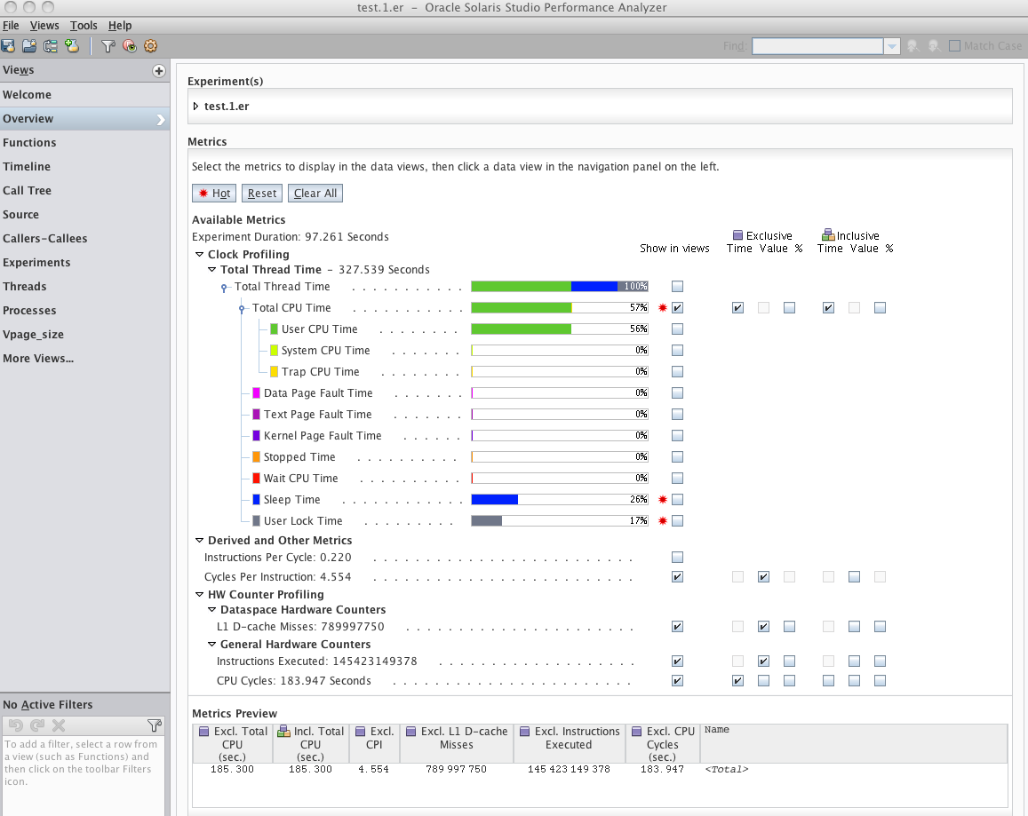The width and height of the screenshot is (1028, 816).
Task: Click the Inclusive column legend icon
Action: [828, 234]
